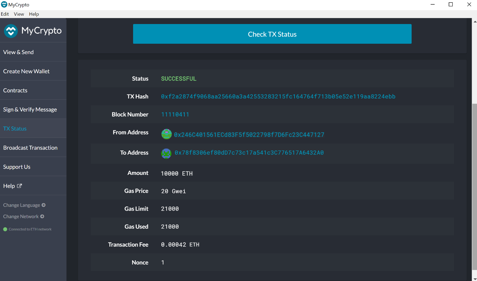This screenshot has width=477, height=281.
Task: Open the Block Number 11110411 link
Action: point(175,114)
